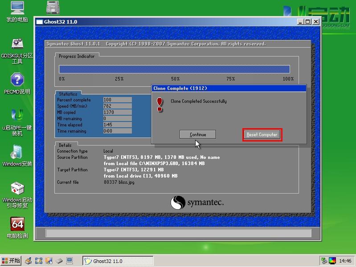Select Ghost32 11.0 taskbar button
The height and width of the screenshot is (267, 356).
click(118, 261)
